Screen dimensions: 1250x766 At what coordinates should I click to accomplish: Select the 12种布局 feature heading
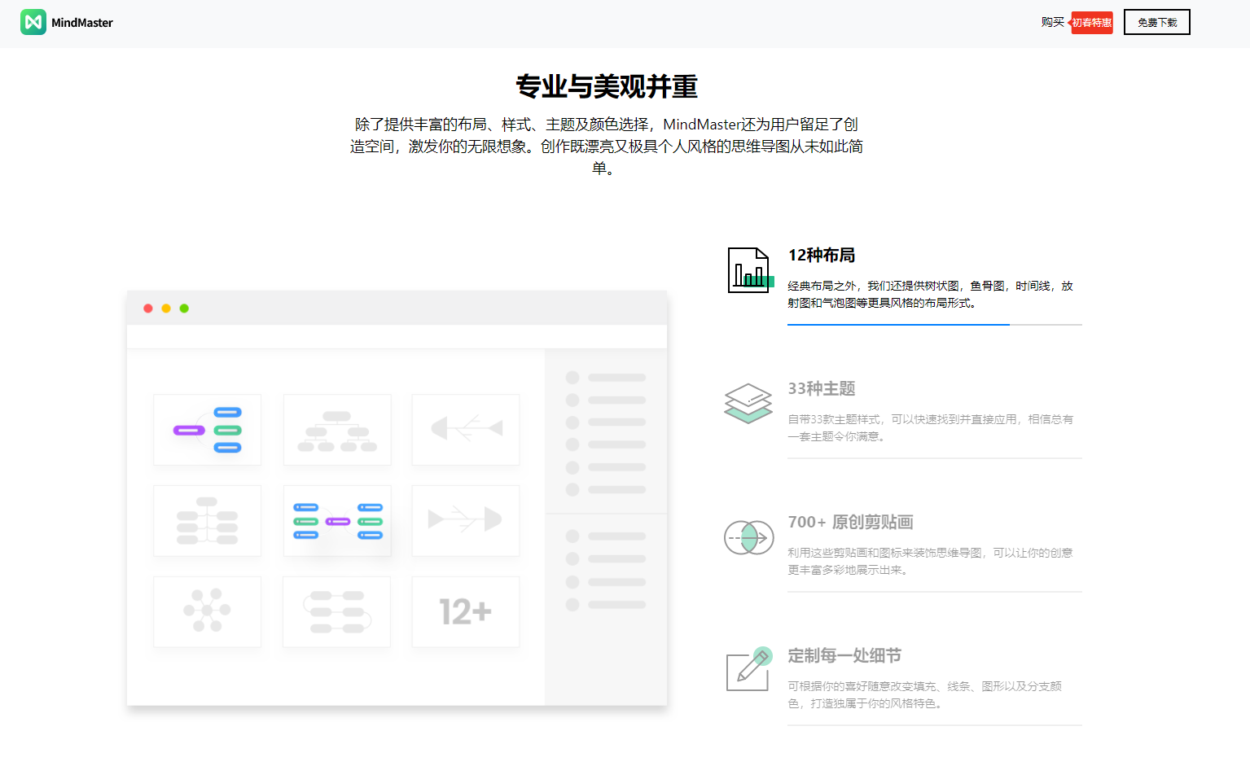point(822,255)
